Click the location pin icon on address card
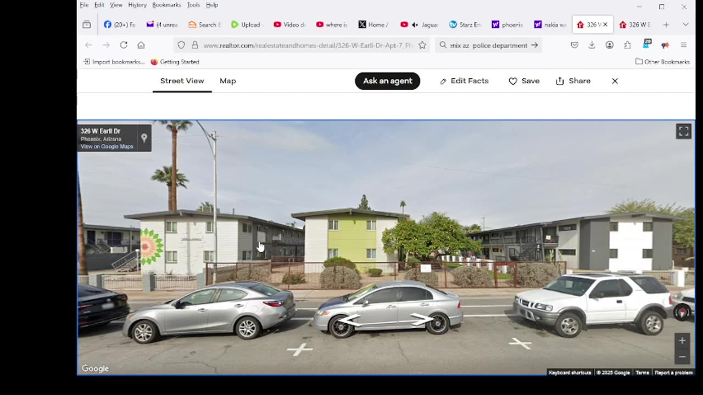The height and width of the screenshot is (395, 703). click(x=144, y=138)
